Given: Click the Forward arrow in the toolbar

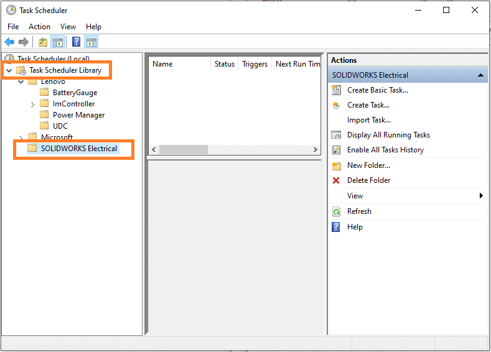Looking at the screenshot, I should click(24, 42).
